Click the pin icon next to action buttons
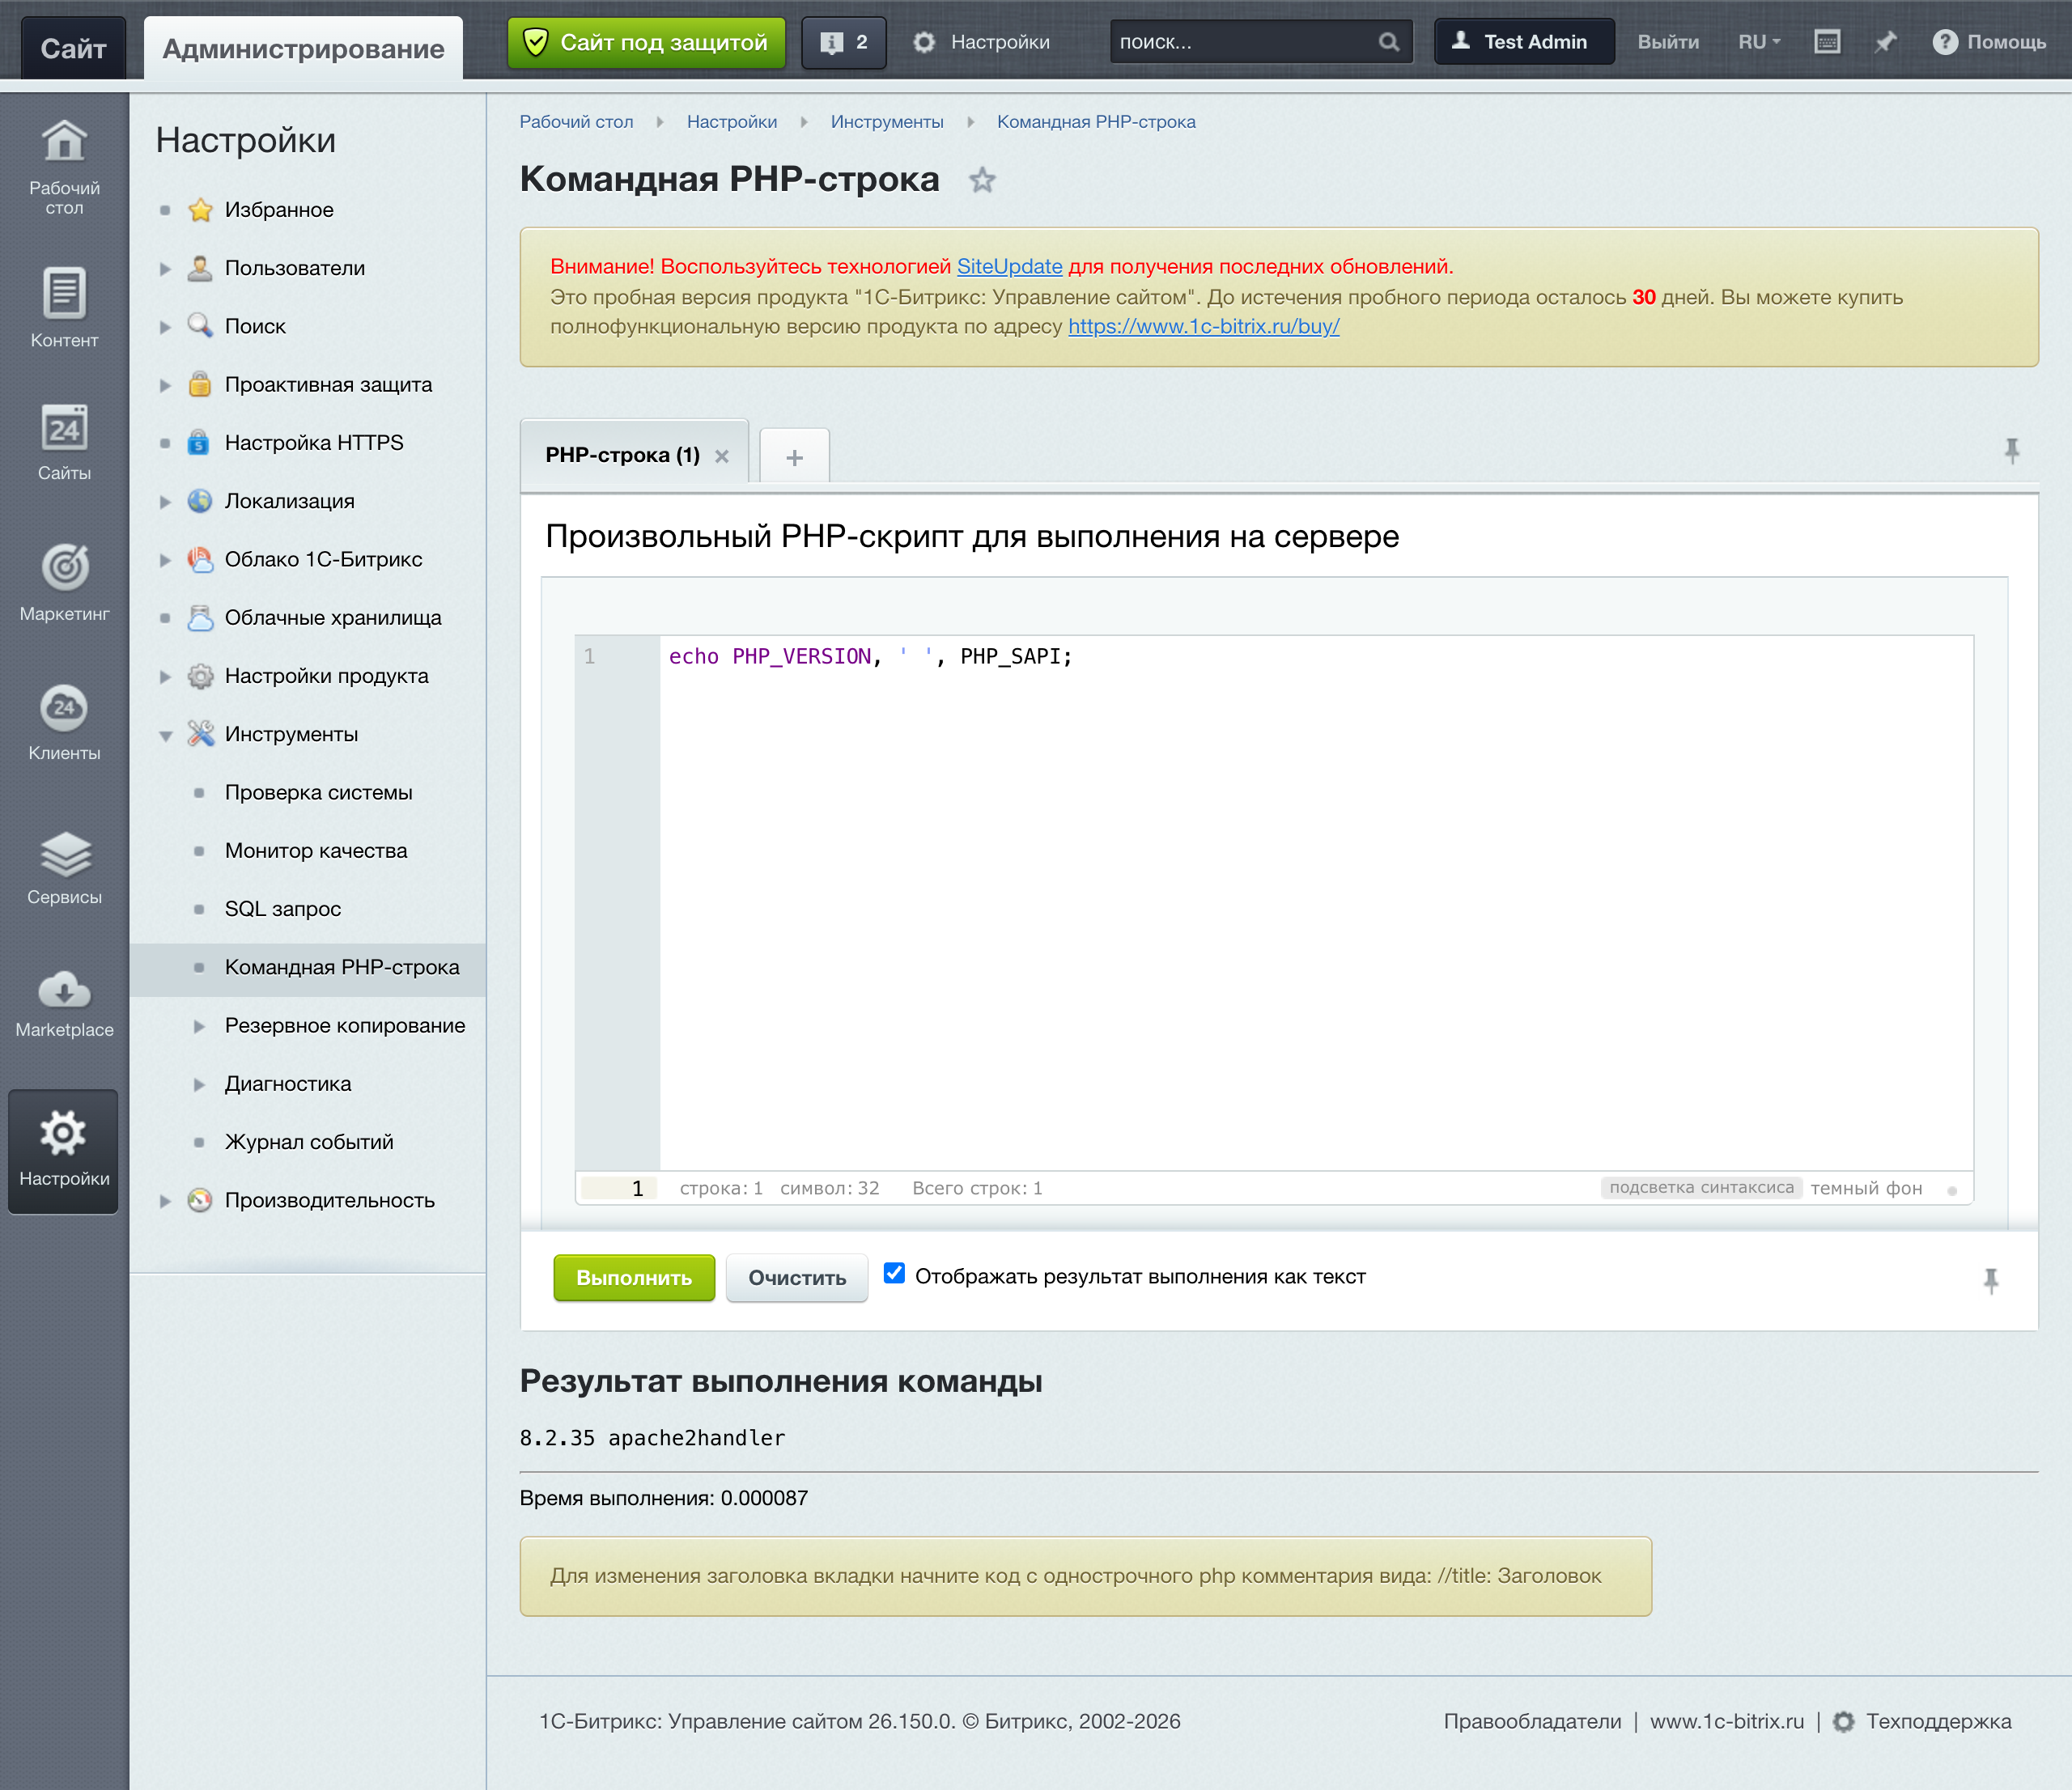The image size is (2072, 1790). pos(1991,1280)
